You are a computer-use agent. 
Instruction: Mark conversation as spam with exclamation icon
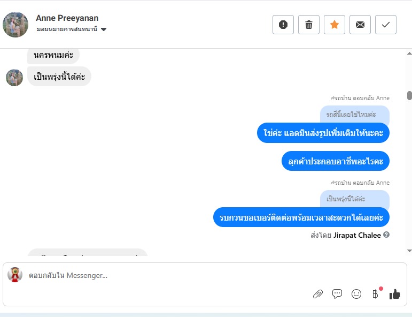pyautogui.click(x=283, y=25)
